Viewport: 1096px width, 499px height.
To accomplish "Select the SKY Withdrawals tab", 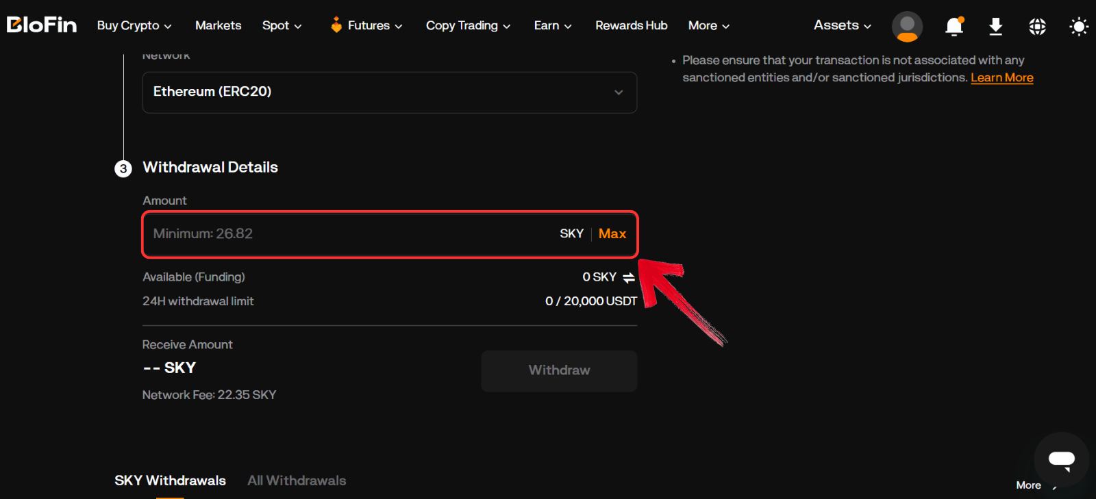I will (170, 481).
